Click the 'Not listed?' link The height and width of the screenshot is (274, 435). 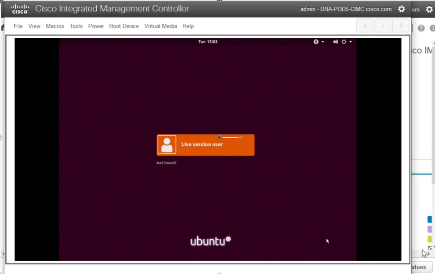click(x=167, y=163)
